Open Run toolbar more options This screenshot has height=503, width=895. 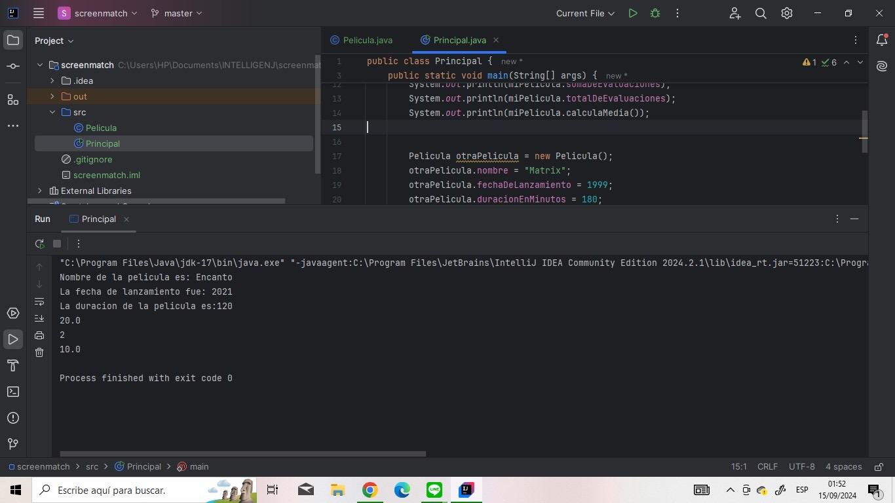click(x=78, y=244)
